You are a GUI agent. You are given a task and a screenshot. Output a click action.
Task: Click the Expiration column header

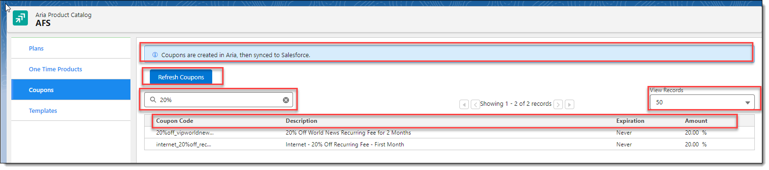[630, 121]
